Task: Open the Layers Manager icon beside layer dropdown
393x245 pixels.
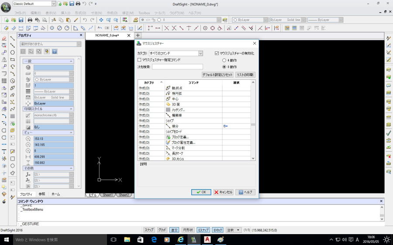Action: 136,20
